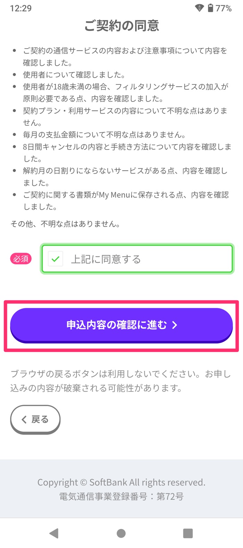Viewport: 243px width, 548px height.
Task: Tap the Android back triangle icon
Action: coord(54,532)
